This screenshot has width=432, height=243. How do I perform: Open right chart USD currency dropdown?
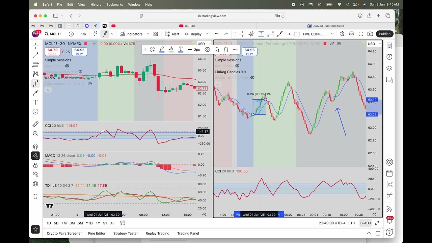point(374,44)
